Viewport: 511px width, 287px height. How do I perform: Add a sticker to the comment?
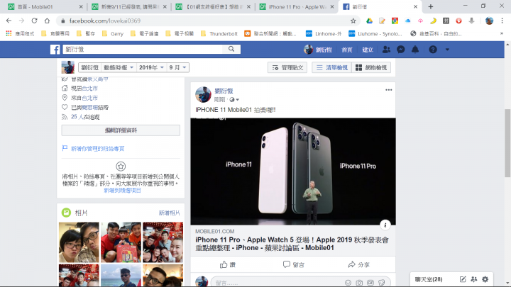click(x=382, y=283)
